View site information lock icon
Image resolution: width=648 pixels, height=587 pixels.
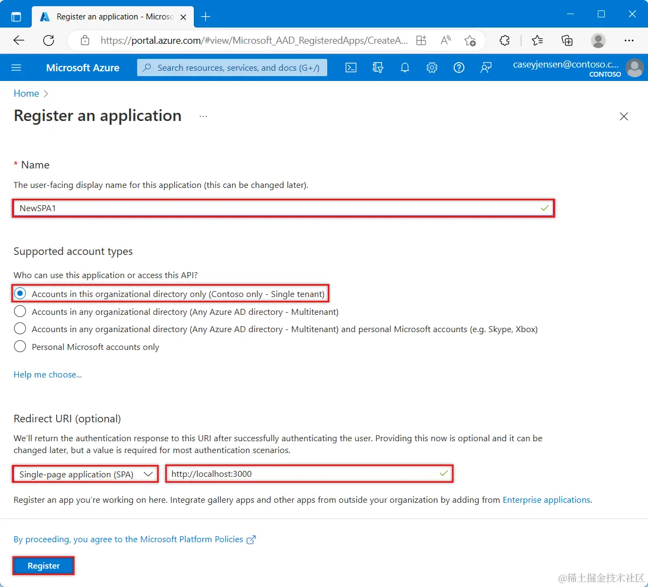point(85,41)
